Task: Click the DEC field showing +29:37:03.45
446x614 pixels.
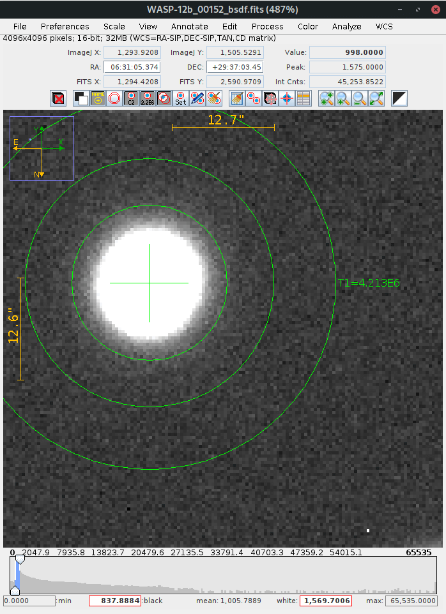Action: [x=235, y=67]
